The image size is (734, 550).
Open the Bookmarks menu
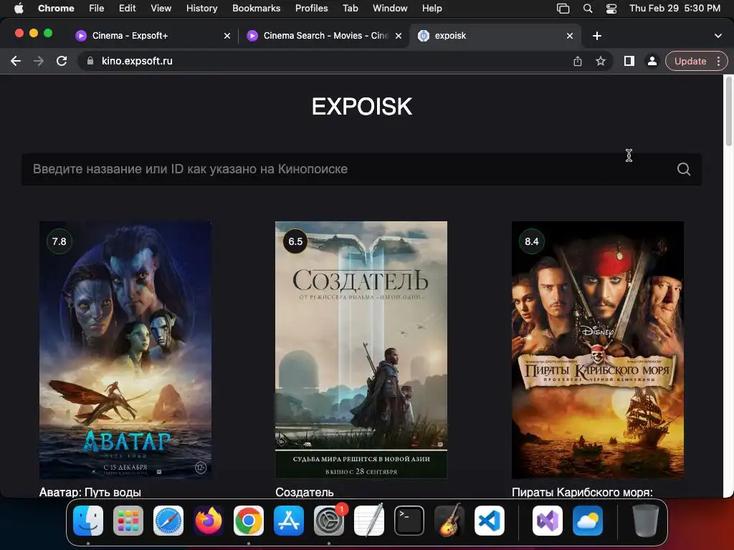pyautogui.click(x=256, y=8)
